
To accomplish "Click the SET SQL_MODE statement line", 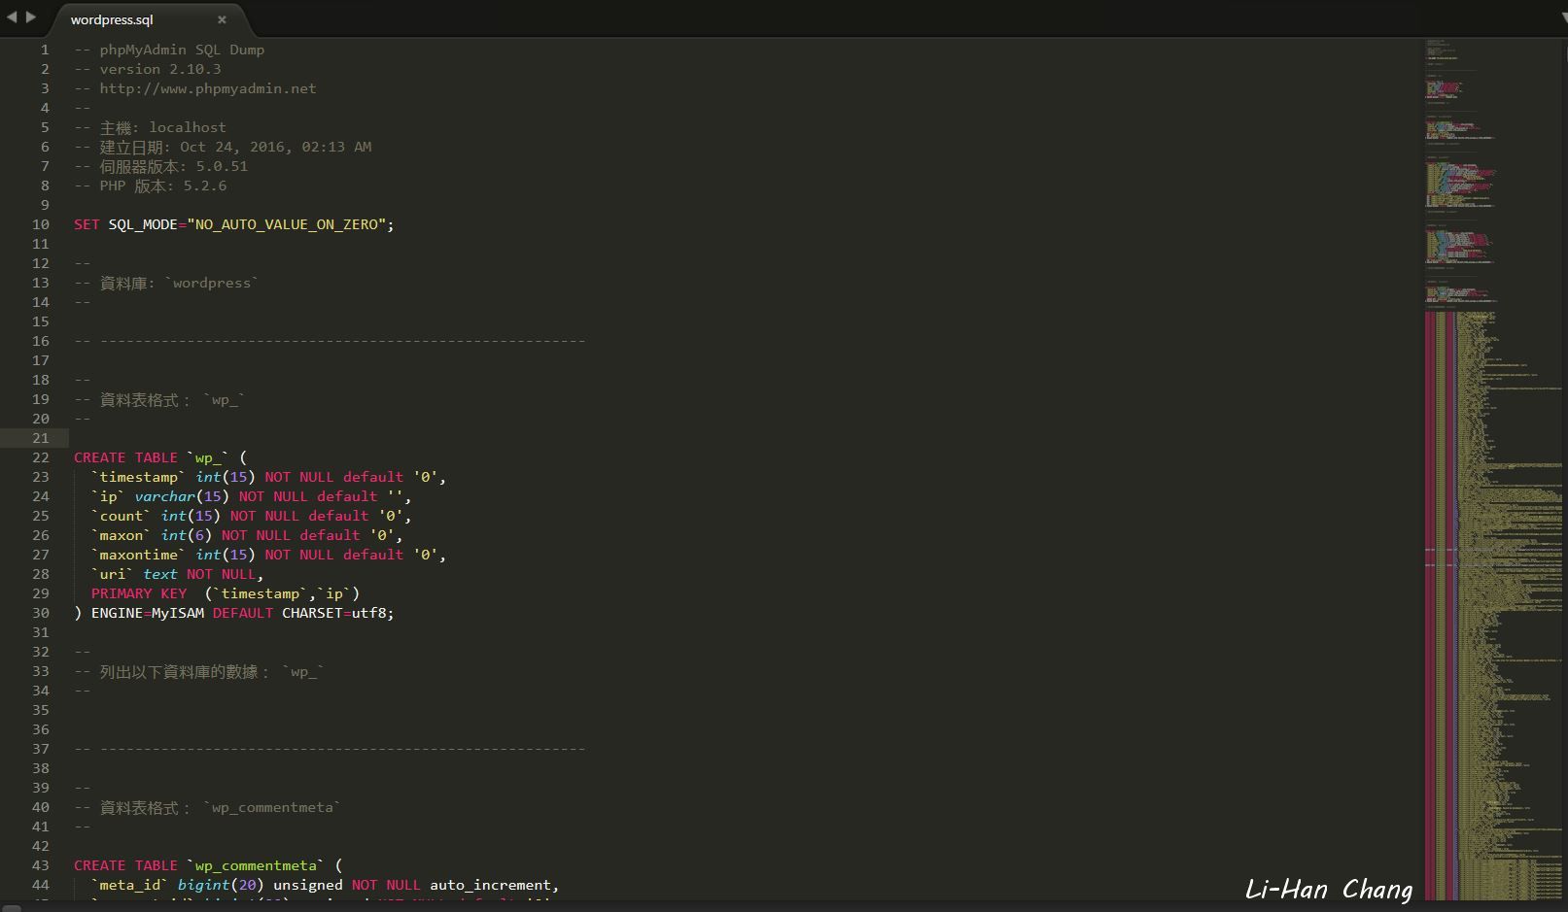I will [233, 224].
